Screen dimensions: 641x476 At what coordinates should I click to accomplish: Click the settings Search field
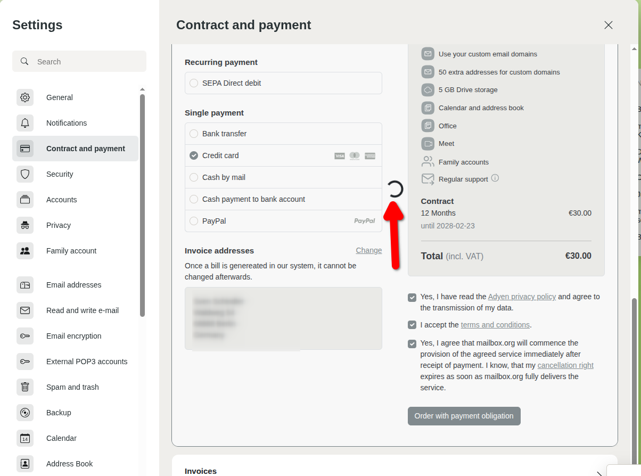pyautogui.click(x=85, y=62)
